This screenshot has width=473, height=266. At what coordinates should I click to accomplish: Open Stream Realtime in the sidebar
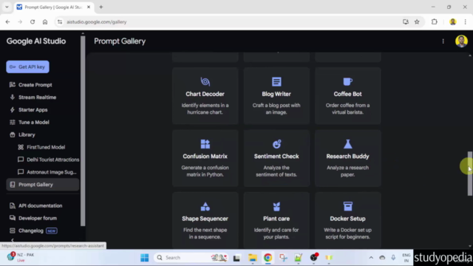tap(38, 98)
